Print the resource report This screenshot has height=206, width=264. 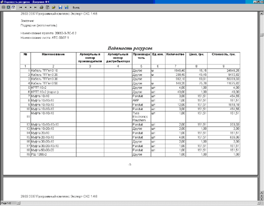(42, 7)
